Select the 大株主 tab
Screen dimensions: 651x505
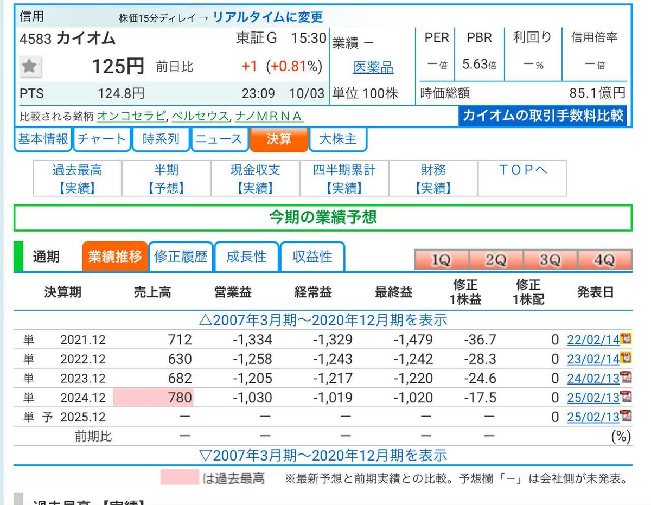click(x=338, y=139)
